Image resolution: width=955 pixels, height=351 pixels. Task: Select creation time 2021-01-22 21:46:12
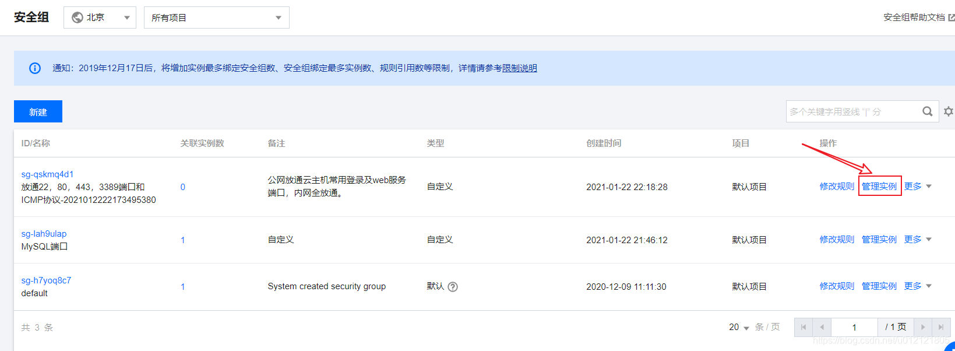(x=627, y=240)
